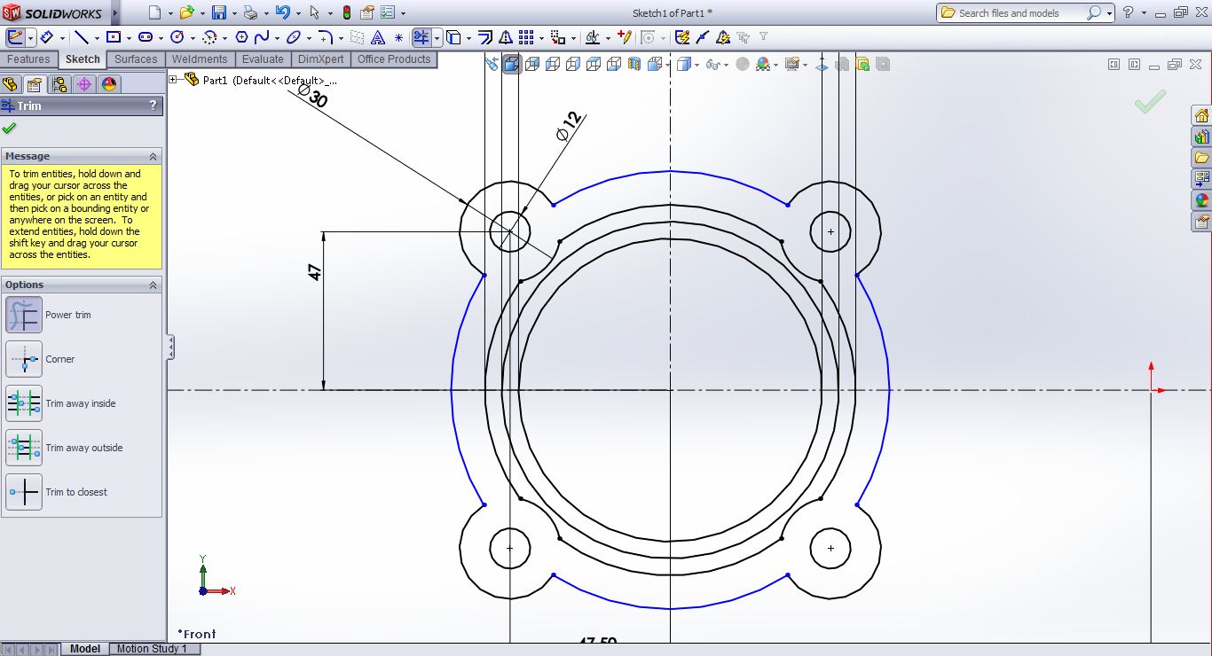Image resolution: width=1212 pixels, height=656 pixels.
Task: Switch to the Features tab
Action: pos(28,59)
